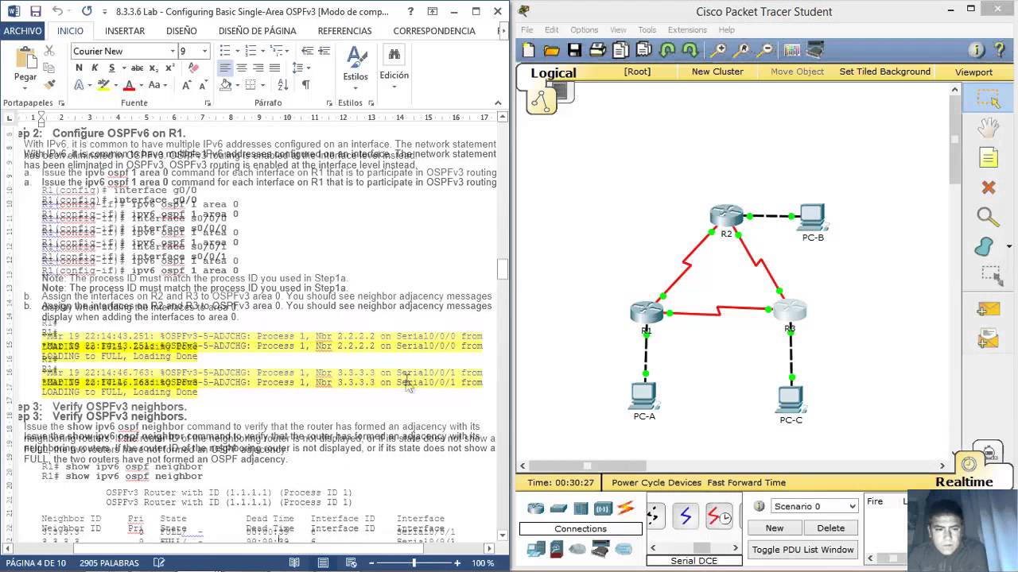Open the font size 9 dropdown
This screenshot has height=572, width=1018.
point(204,51)
